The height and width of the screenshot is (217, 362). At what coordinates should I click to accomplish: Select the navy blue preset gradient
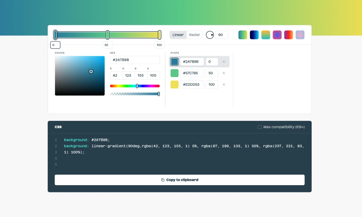coord(254,35)
